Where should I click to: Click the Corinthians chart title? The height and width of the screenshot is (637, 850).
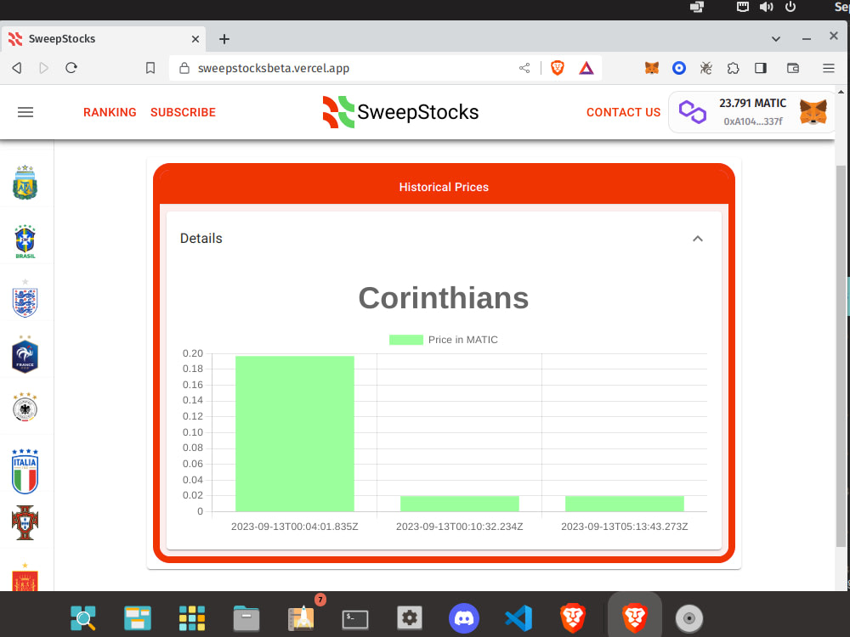tap(444, 298)
